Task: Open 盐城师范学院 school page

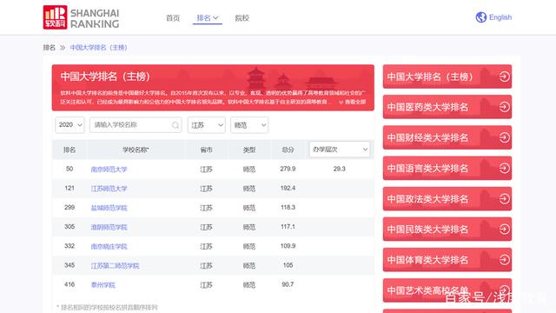Action: (x=109, y=208)
